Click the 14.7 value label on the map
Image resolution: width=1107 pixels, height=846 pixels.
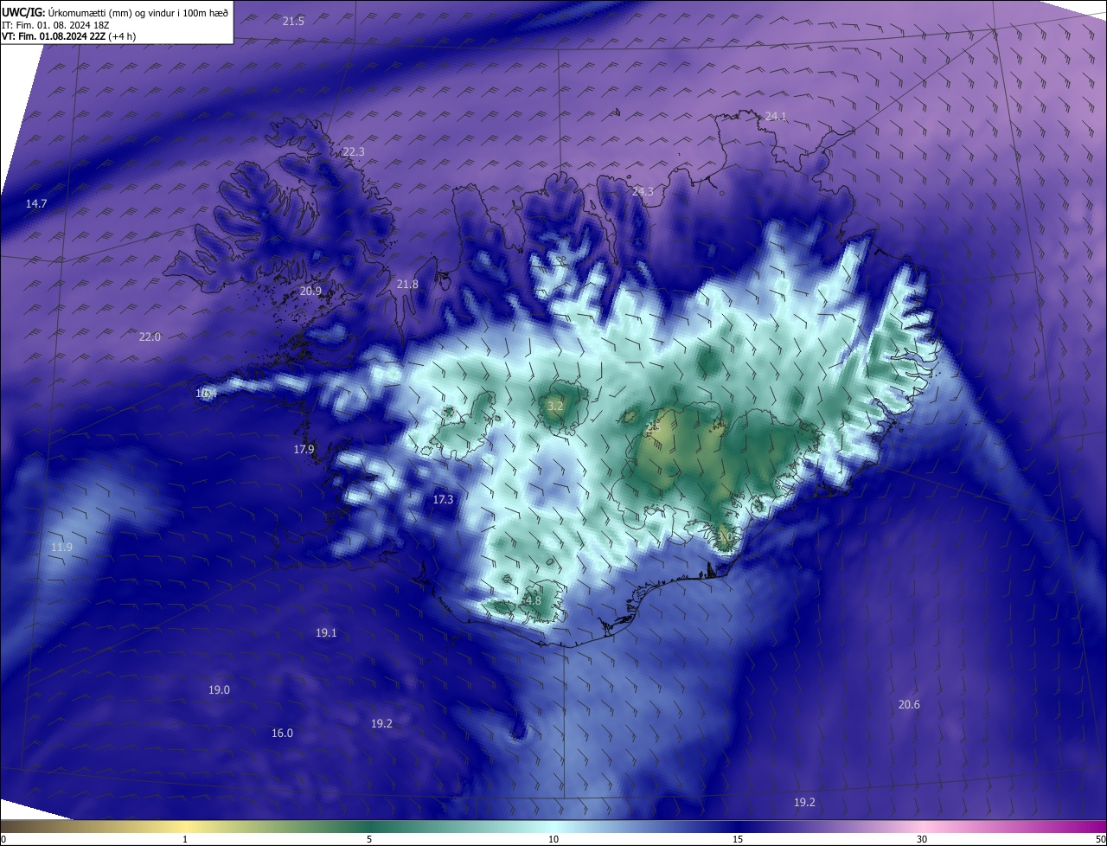[36, 203]
